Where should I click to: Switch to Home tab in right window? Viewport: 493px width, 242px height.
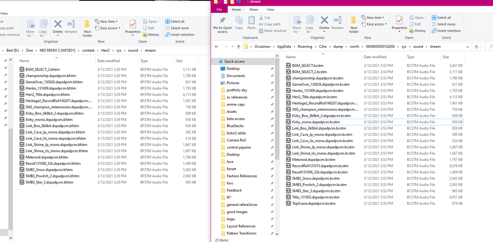point(236,9)
